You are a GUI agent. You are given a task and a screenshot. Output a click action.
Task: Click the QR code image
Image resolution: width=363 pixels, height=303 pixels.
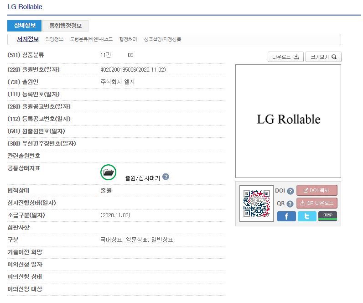coord(256,204)
